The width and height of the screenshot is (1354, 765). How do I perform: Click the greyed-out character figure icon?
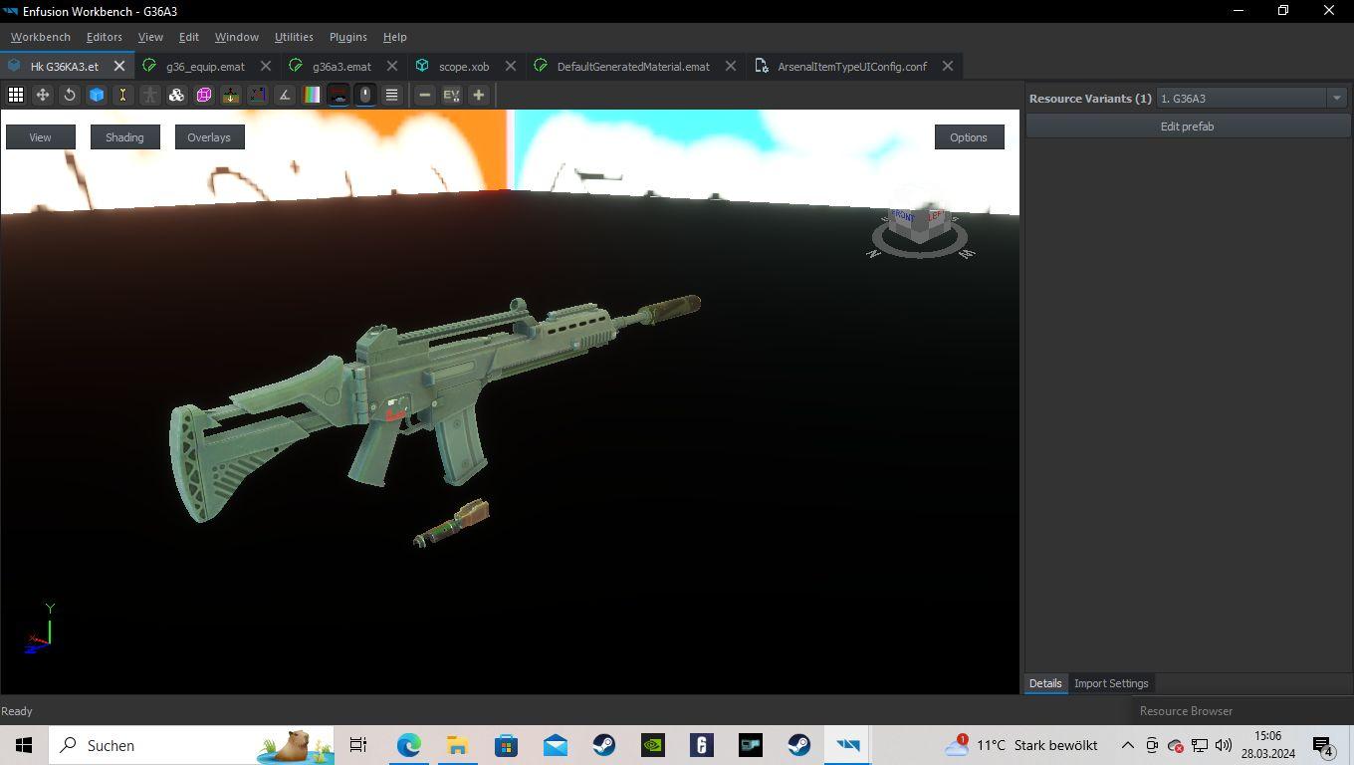pyautogui.click(x=150, y=95)
